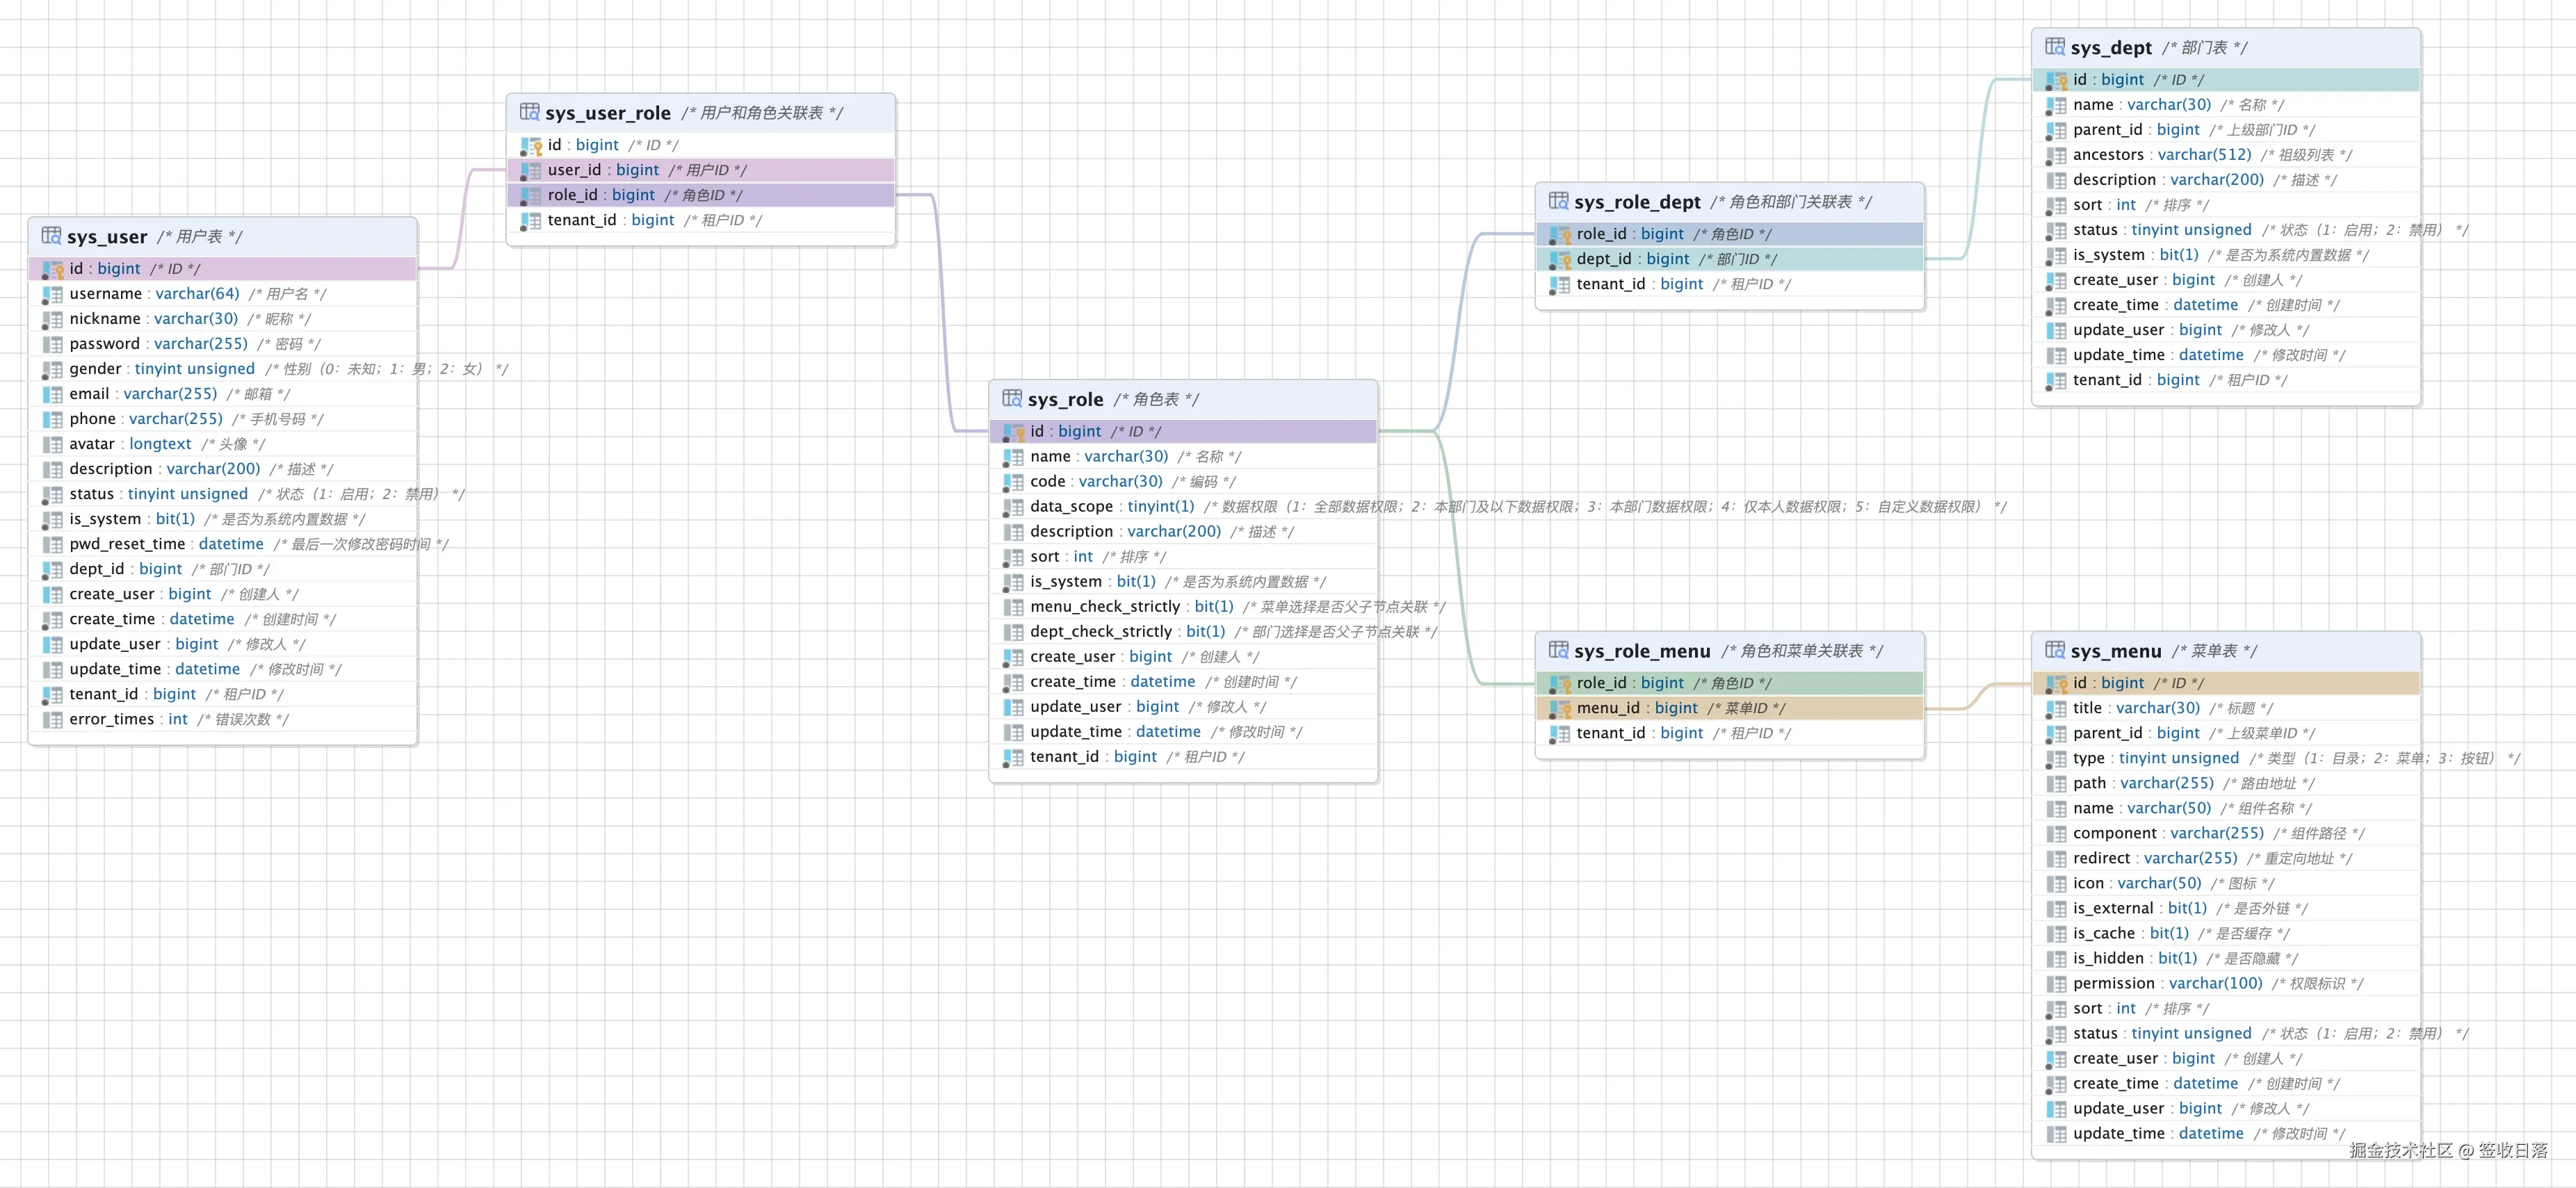Select the sys_role table title

1066,399
